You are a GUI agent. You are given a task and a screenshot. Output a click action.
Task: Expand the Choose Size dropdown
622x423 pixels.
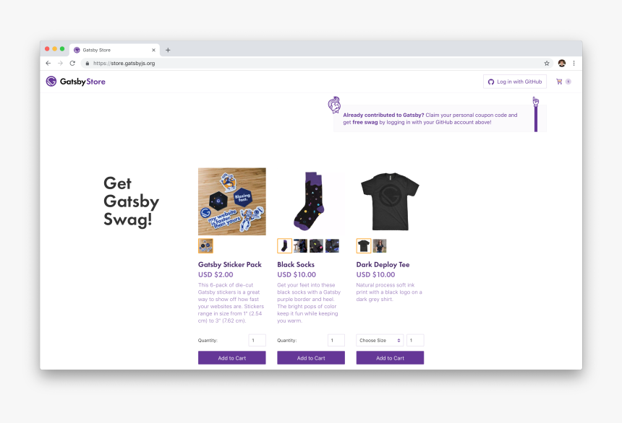[x=380, y=340]
